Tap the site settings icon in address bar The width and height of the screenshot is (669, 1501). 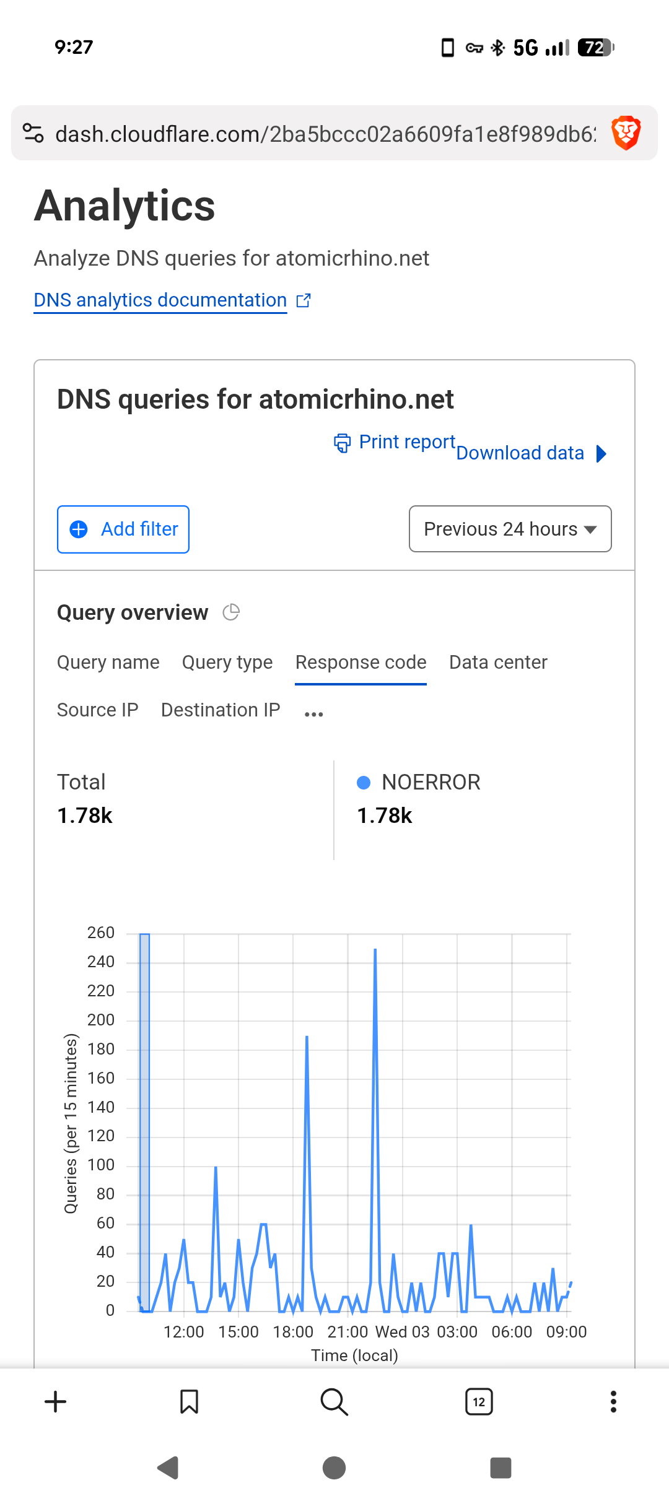33,133
